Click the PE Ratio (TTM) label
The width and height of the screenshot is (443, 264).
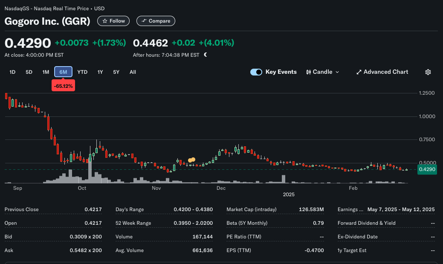244,237
